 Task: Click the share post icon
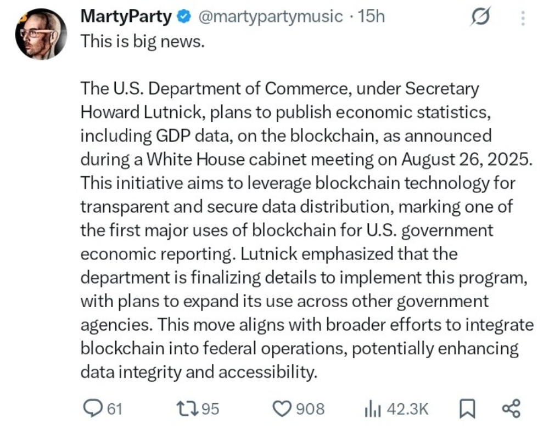tap(512, 409)
